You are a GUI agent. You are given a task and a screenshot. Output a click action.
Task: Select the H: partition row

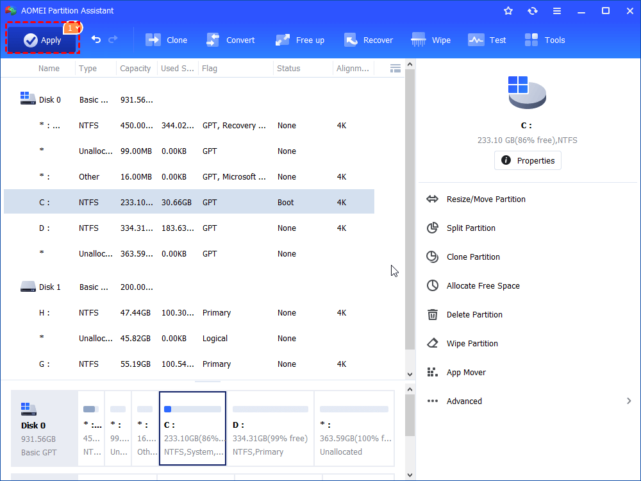[189, 312]
